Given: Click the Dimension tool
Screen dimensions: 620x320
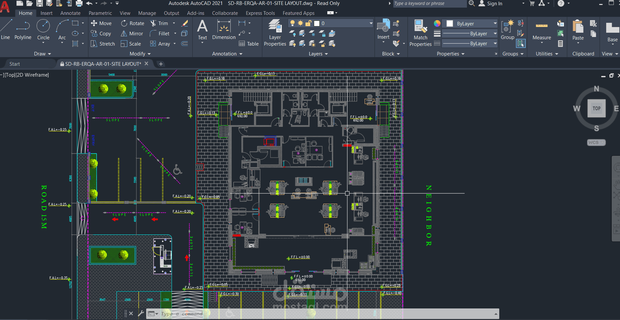Looking at the screenshot, I should 224,30.
